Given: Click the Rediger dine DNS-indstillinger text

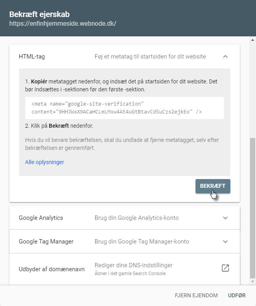Looking at the screenshot, I should [x=134, y=265].
